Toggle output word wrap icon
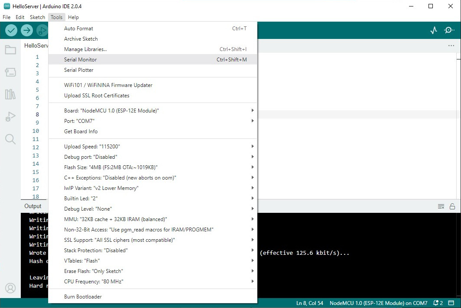 441,206
